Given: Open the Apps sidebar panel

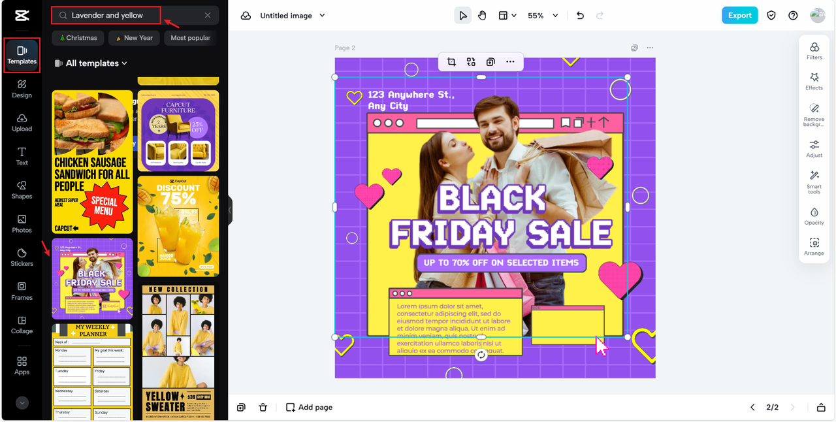Looking at the screenshot, I should 22,366.
